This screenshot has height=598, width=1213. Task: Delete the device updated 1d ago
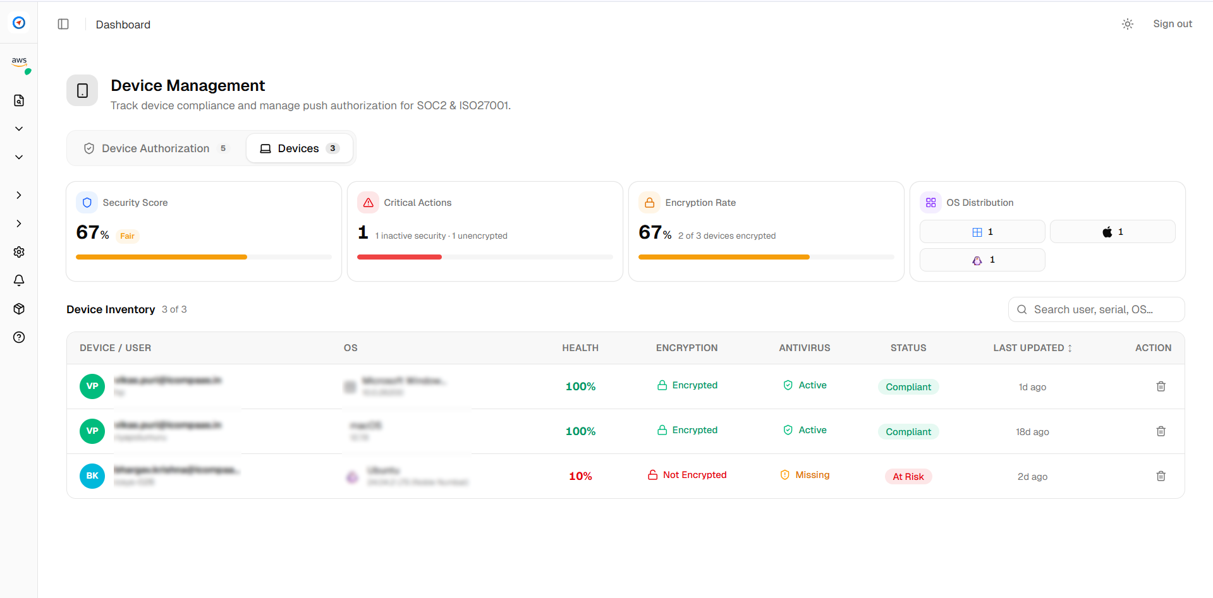point(1161,386)
